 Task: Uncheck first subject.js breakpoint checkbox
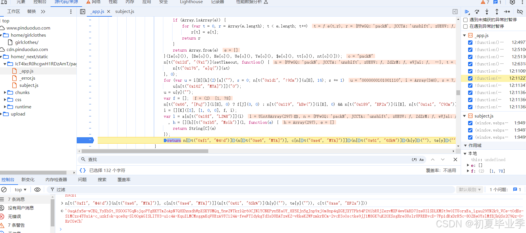pyautogui.click(x=470, y=123)
